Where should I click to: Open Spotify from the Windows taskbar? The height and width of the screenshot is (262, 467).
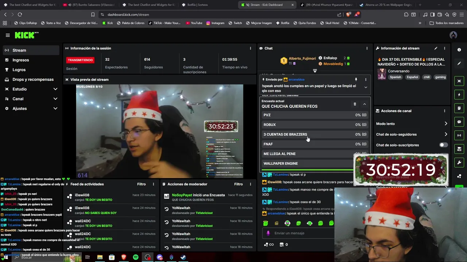click(136, 257)
